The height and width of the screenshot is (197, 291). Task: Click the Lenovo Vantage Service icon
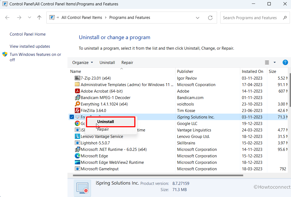pyautogui.click(x=77, y=136)
